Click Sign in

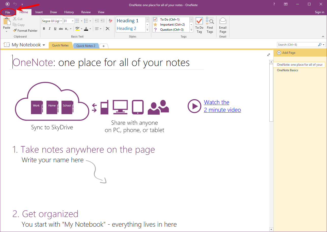(319, 12)
